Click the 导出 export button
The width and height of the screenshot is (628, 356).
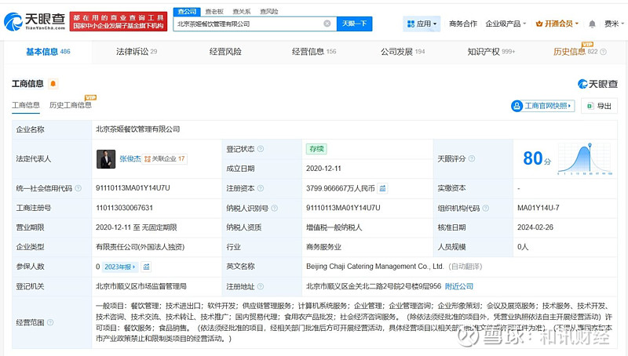pos(599,106)
